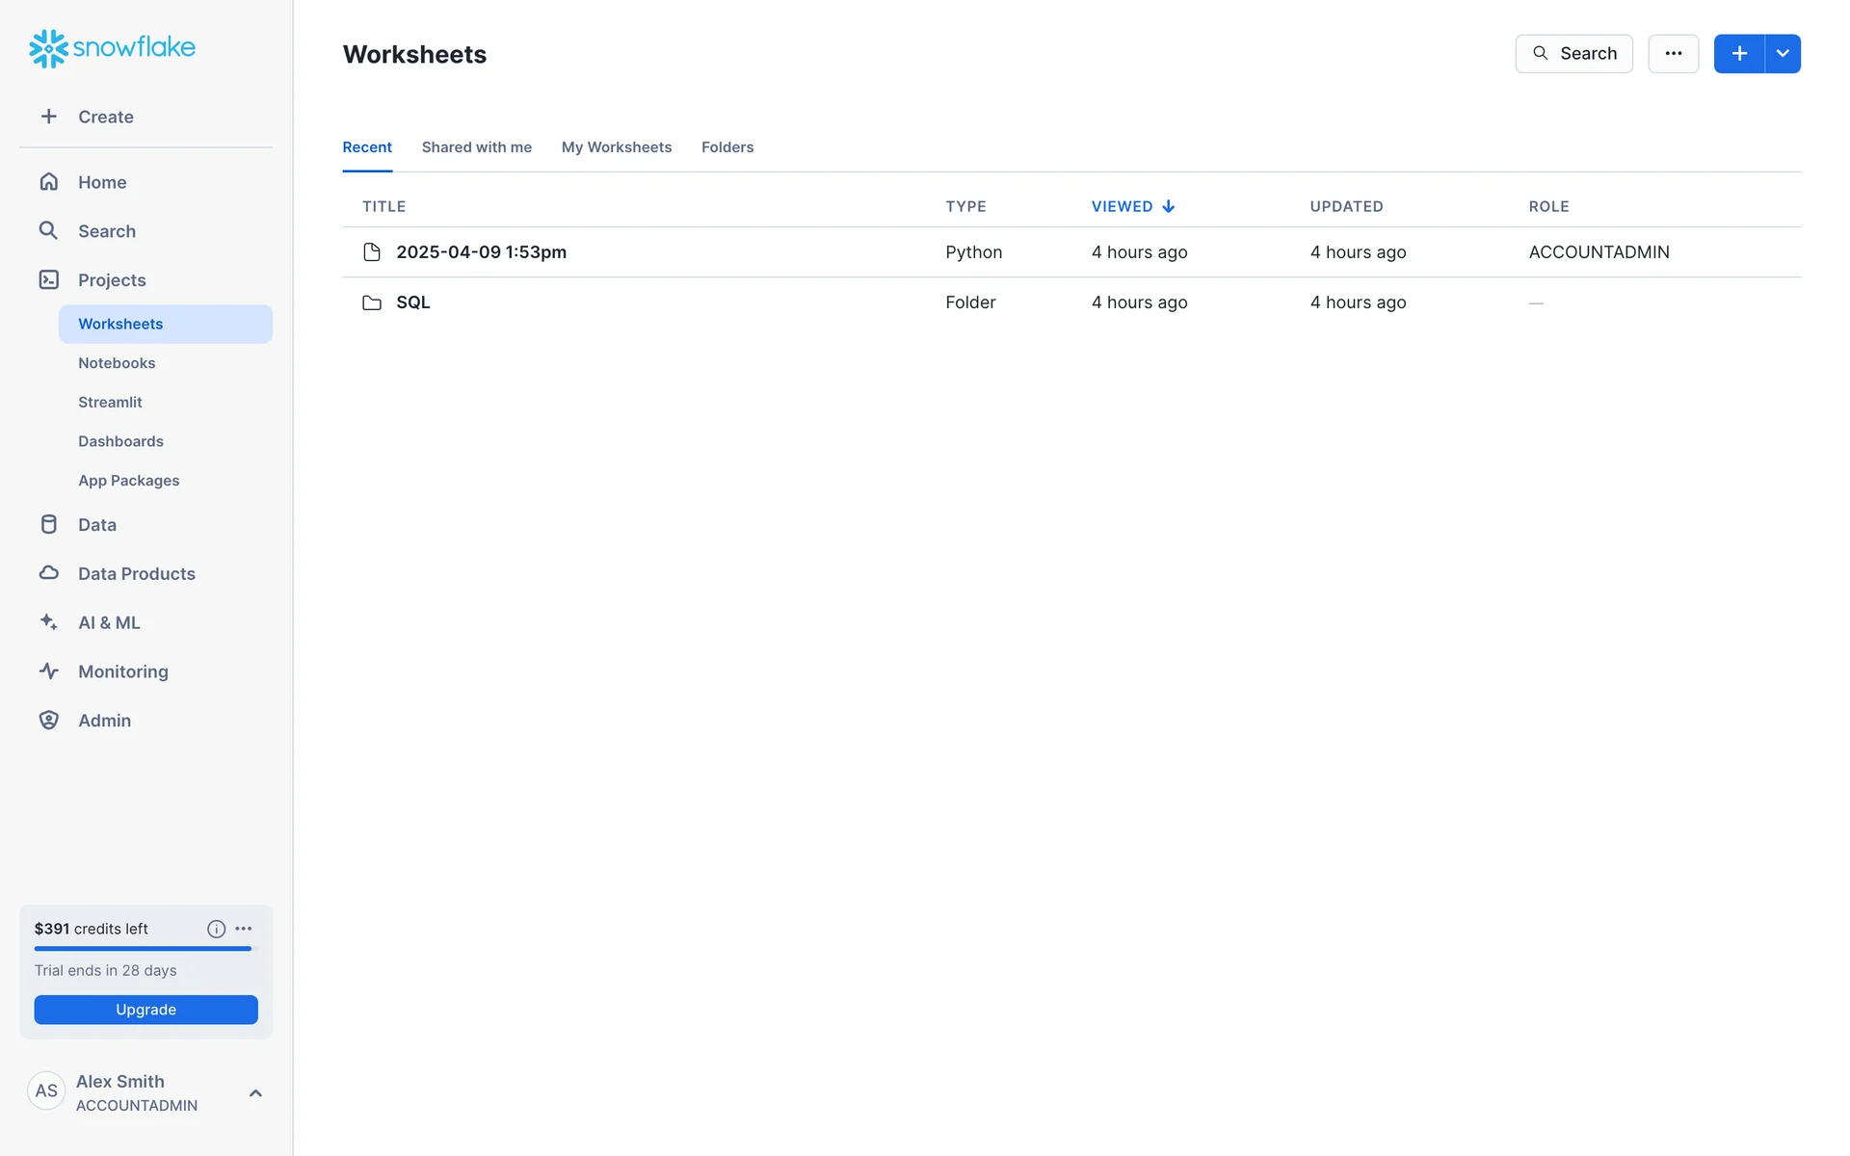The image size is (1850, 1156).
Task: Click the Admin shield icon
Action: point(49,721)
